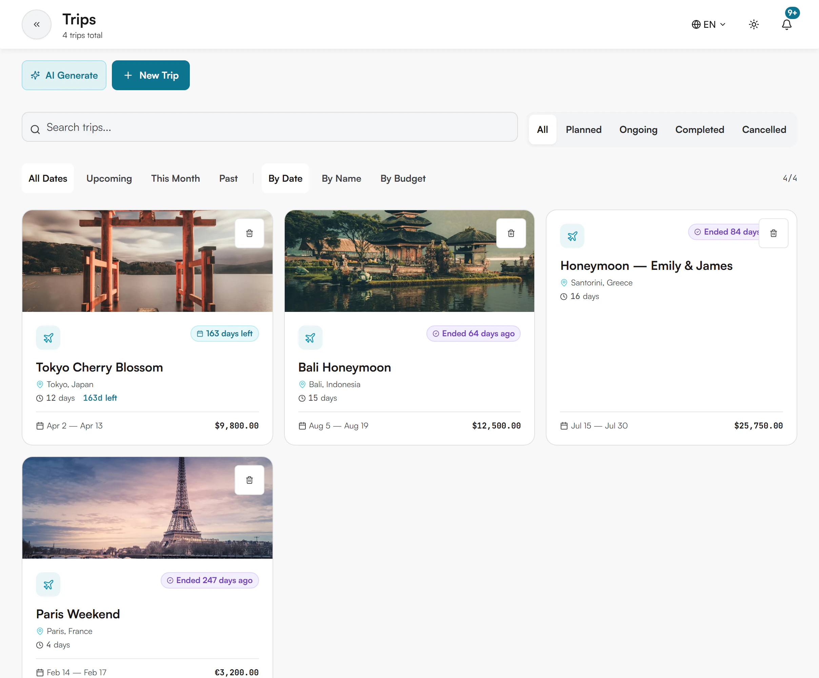819x678 pixels.
Task: Click airplane icon on Santorini honeymoon card
Action: pos(572,236)
